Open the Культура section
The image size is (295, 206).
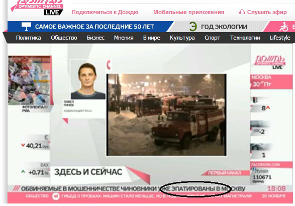[x=182, y=38]
